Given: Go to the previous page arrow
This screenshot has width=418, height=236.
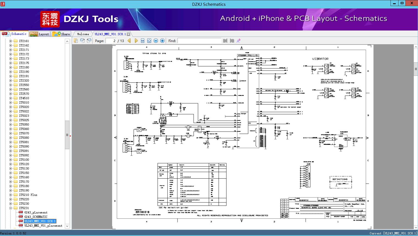Looking at the screenshot, I should point(129,41).
